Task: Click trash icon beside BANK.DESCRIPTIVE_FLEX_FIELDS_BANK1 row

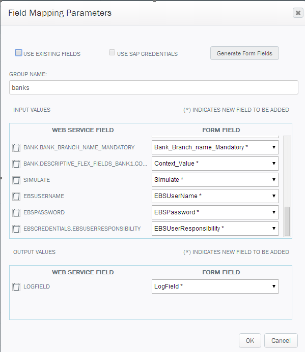Action: tap(16, 164)
